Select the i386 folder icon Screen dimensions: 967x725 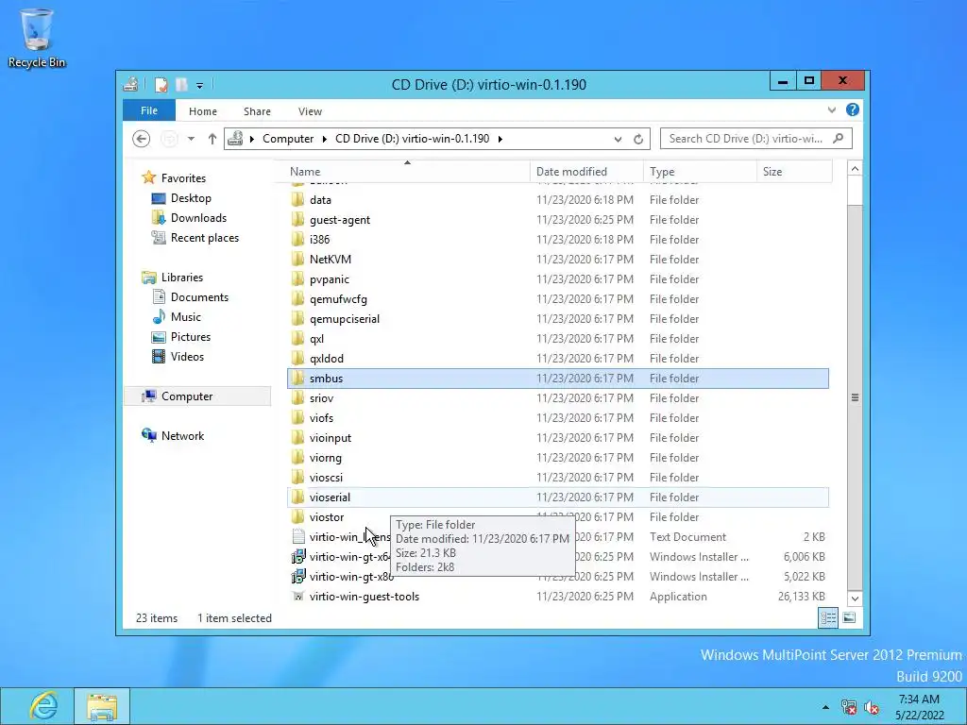[297, 239]
